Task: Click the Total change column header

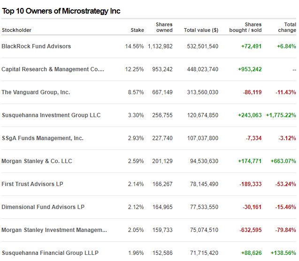Action: [x=287, y=27]
